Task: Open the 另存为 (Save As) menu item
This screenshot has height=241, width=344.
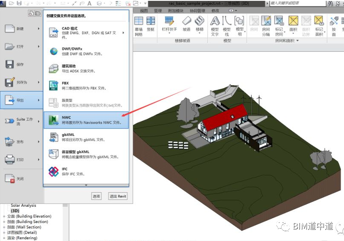Action: coord(21,82)
